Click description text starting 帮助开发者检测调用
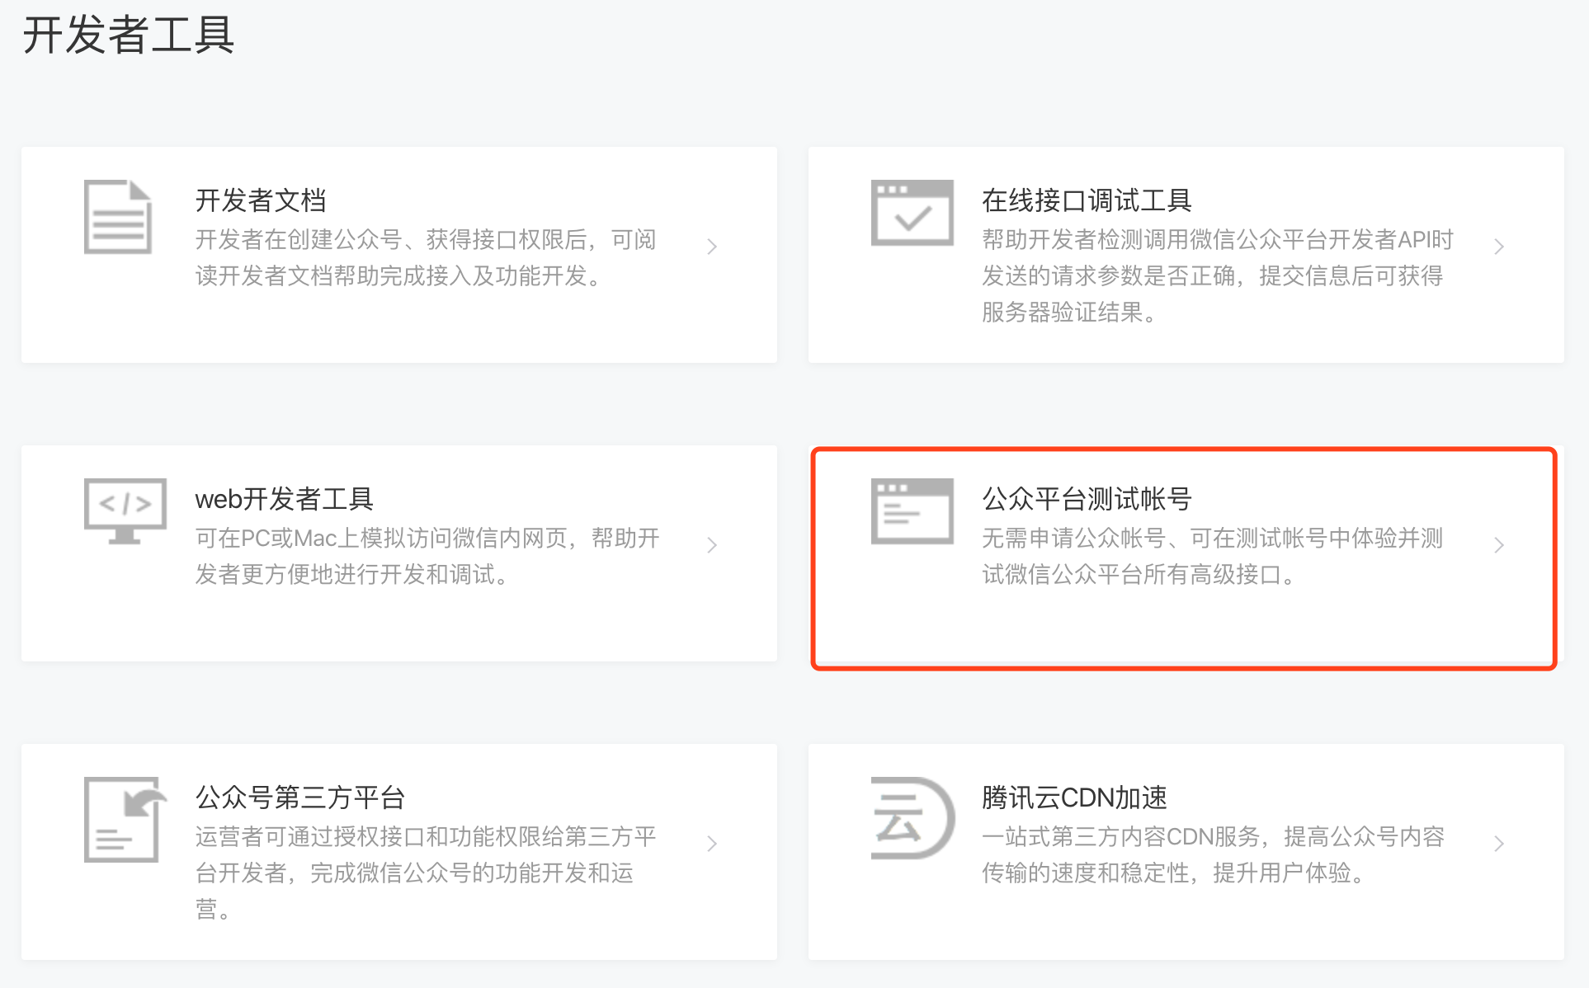Screen dimensions: 1589x988 point(1218,275)
